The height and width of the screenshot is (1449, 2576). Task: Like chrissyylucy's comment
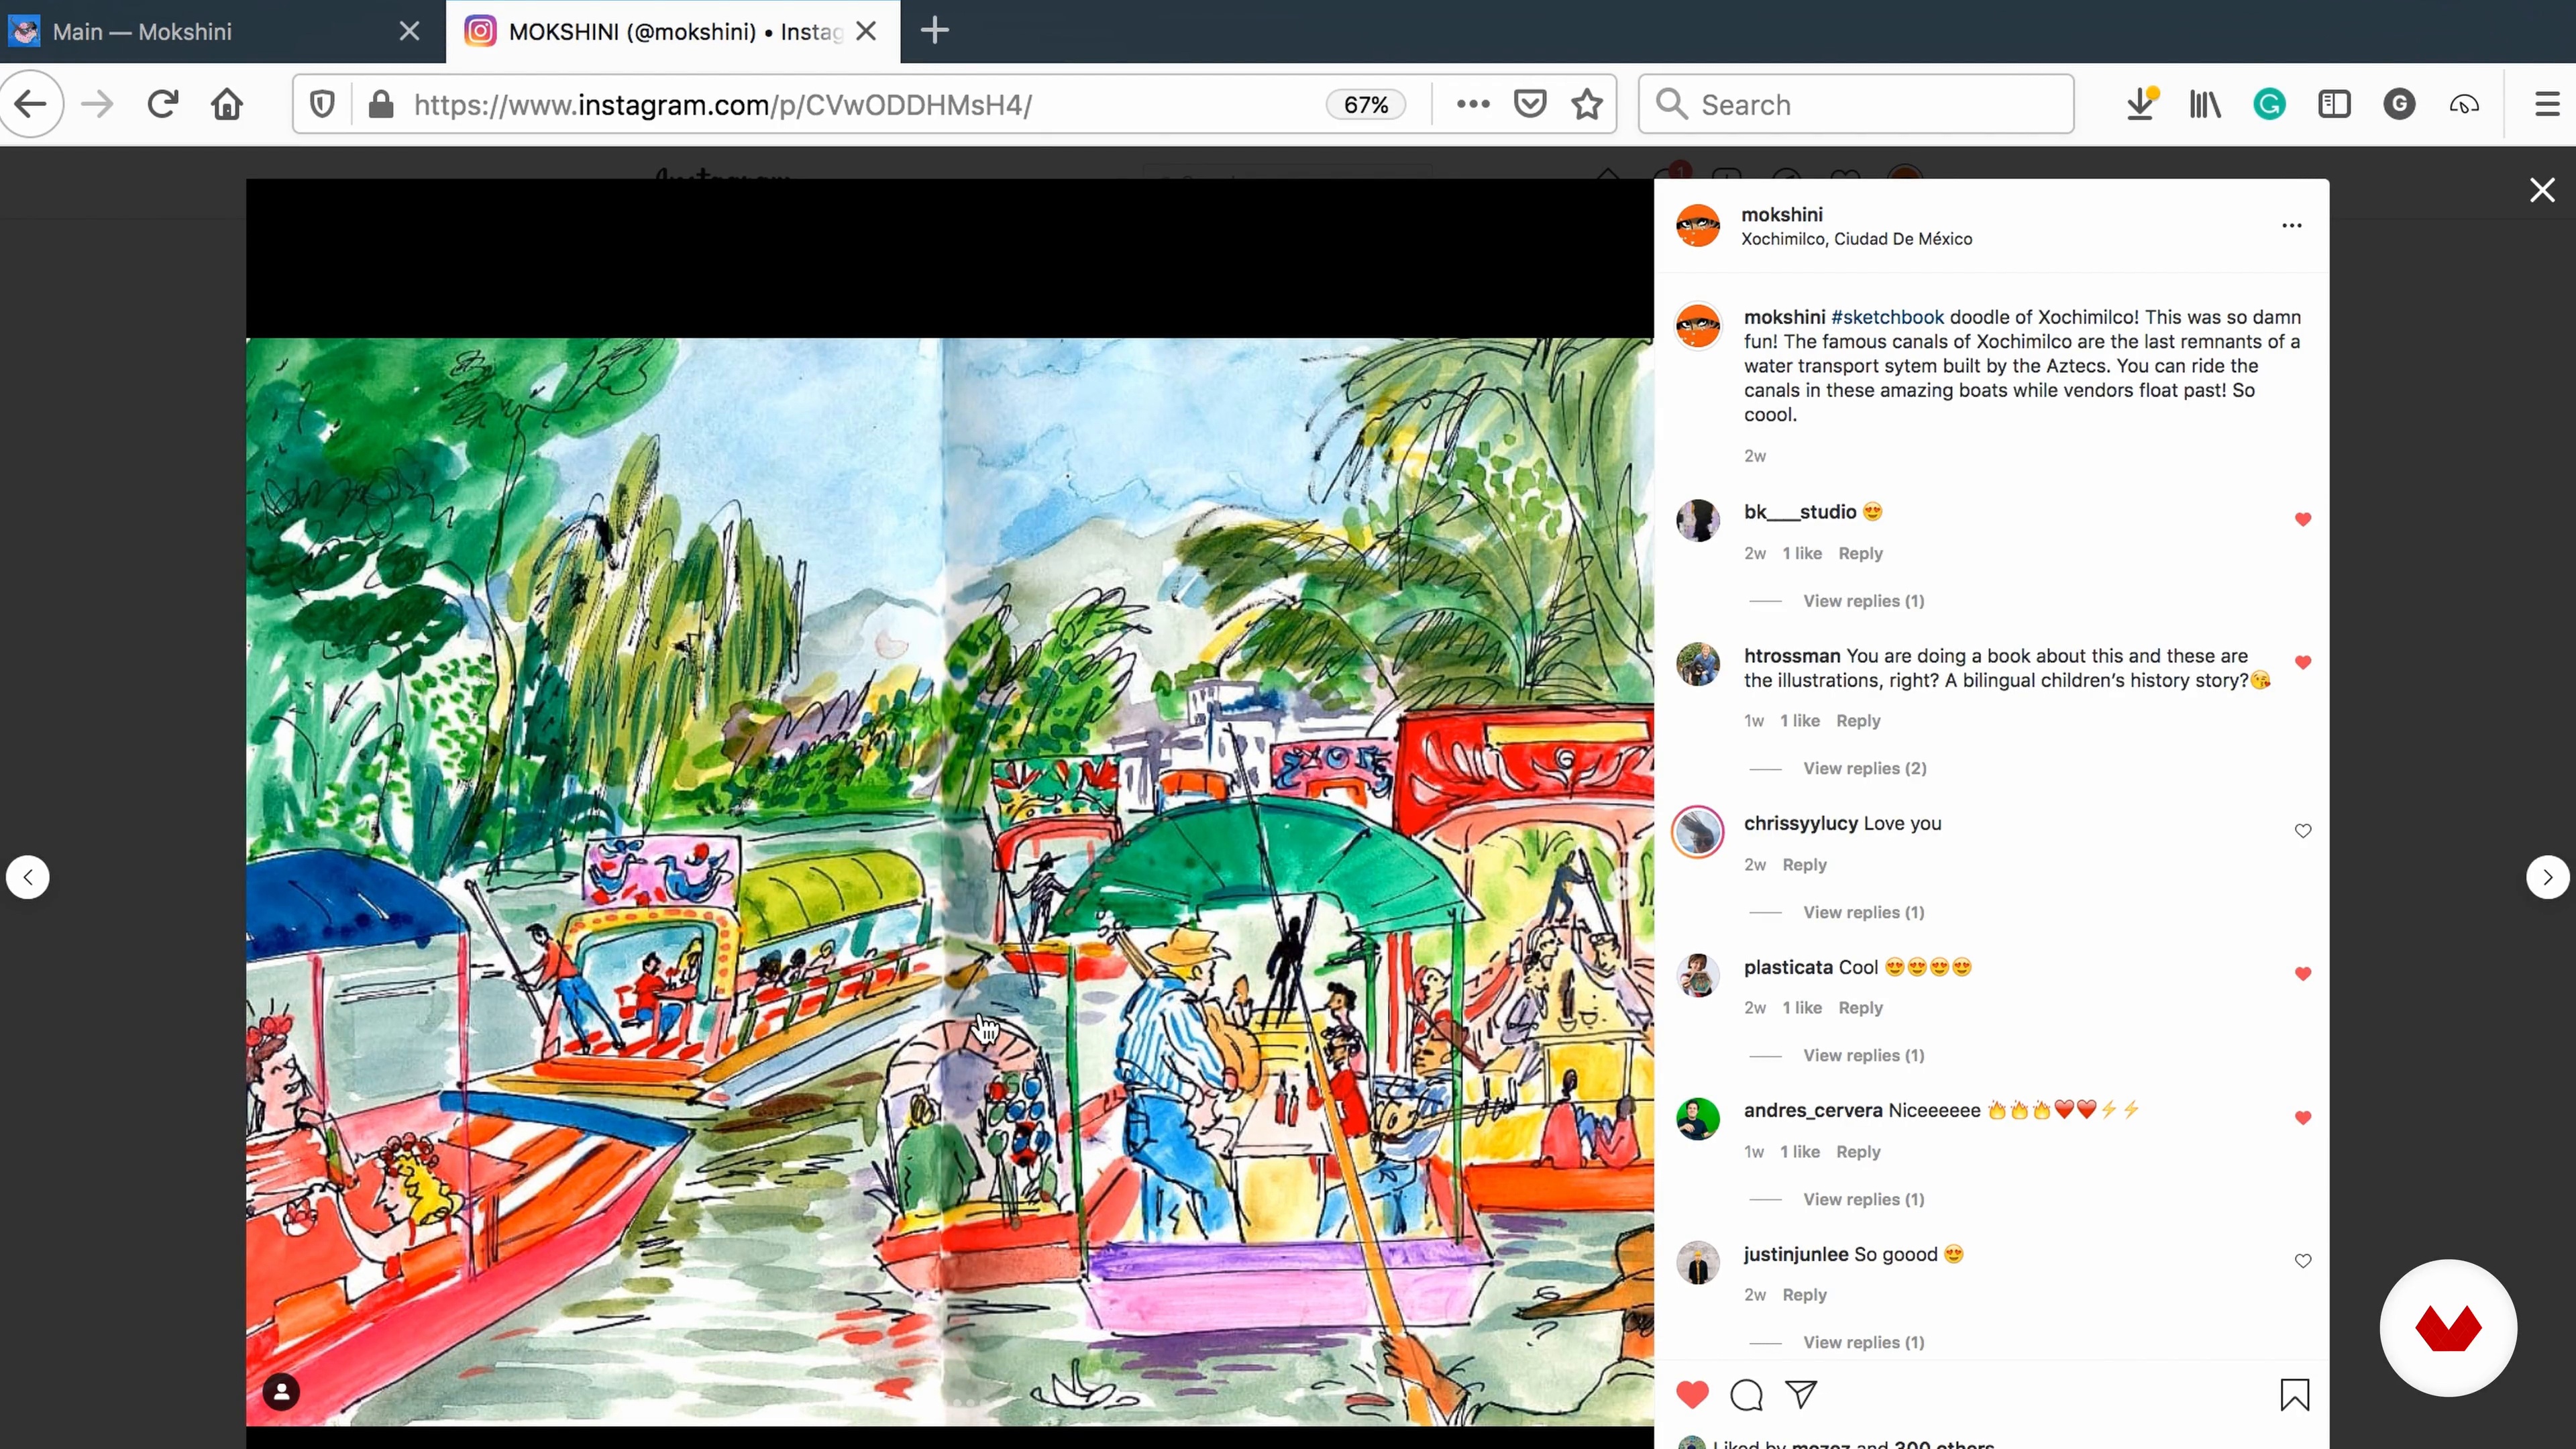pos(2303,831)
